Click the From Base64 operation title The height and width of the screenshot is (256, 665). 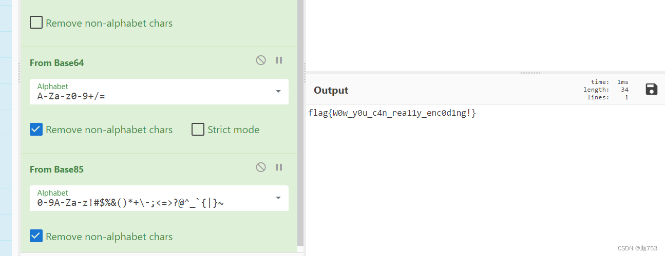tap(56, 63)
